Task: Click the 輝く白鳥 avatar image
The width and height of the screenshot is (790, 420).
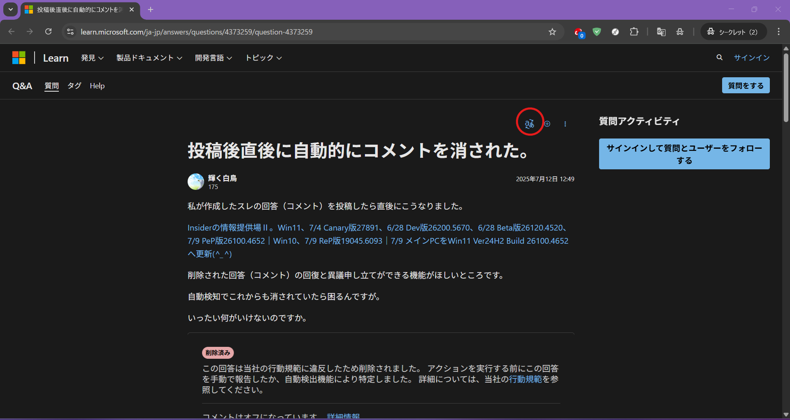Action: click(x=196, y=182)
